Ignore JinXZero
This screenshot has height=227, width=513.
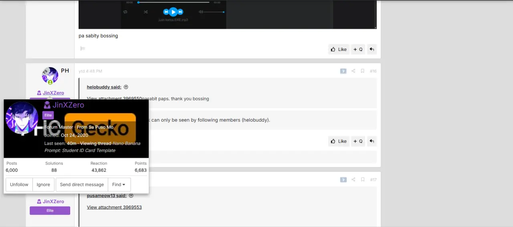pos(43,185)
